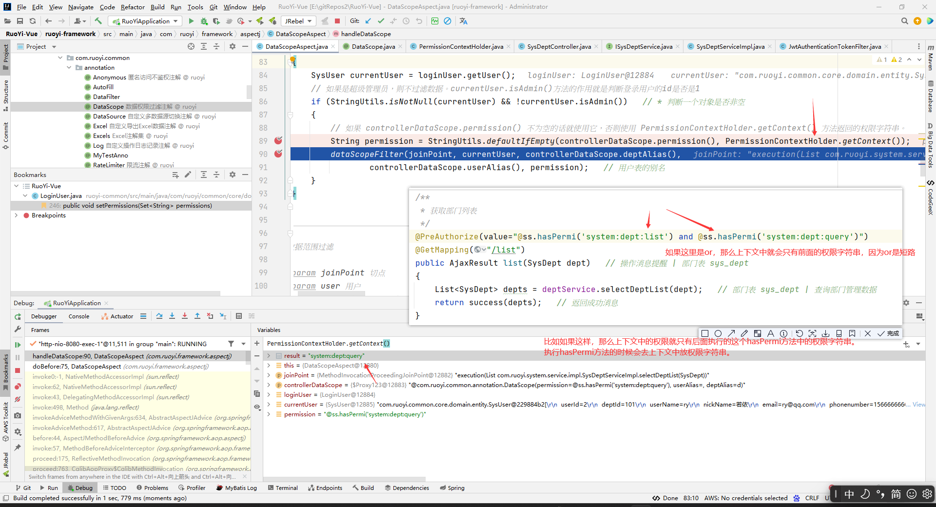Click the Run to Cursor icon

pyautogui.click(x=223, y=316)
